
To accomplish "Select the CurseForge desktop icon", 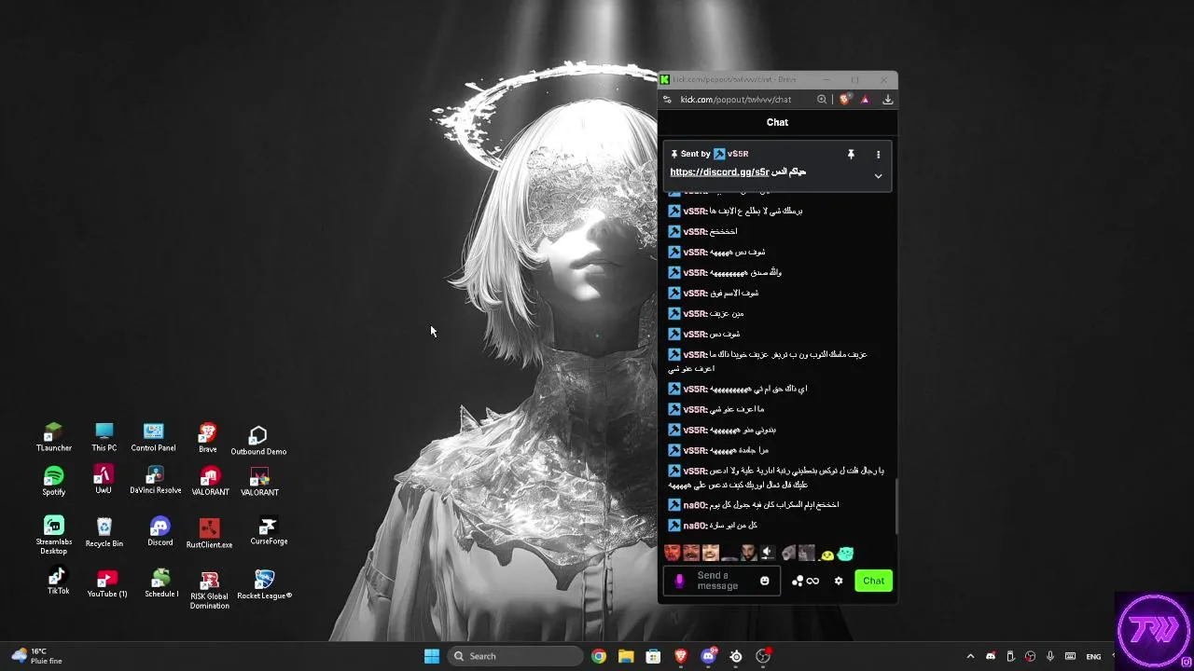I will click(269, 530).
